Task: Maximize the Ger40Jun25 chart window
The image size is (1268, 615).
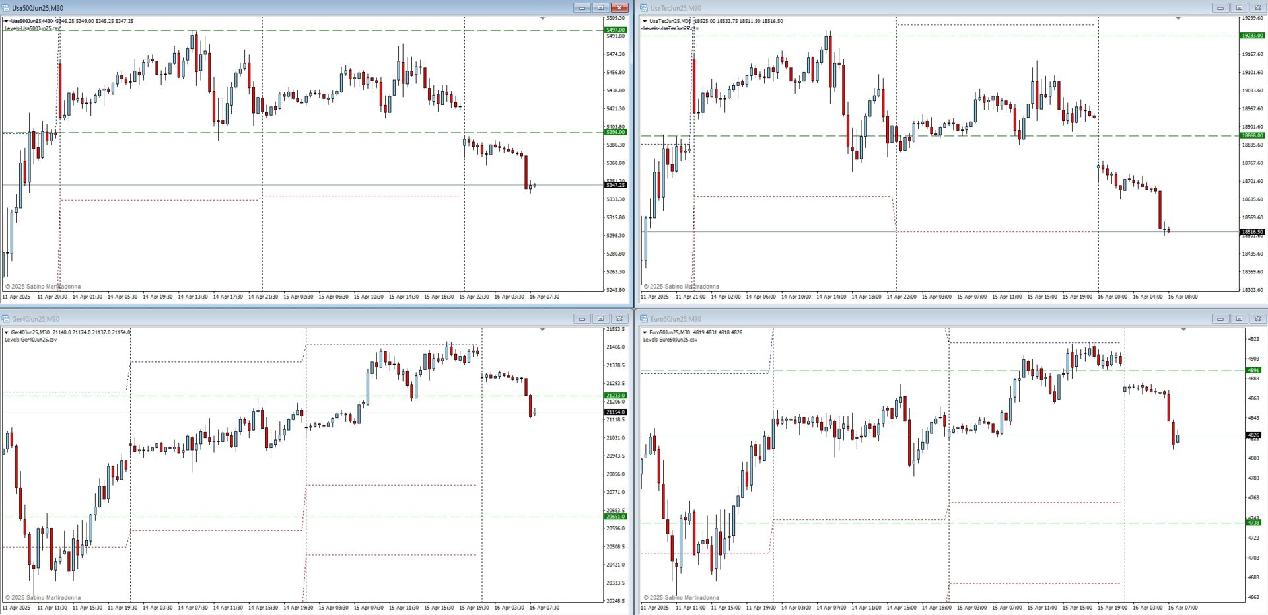Action: click(x=600, y=319)
